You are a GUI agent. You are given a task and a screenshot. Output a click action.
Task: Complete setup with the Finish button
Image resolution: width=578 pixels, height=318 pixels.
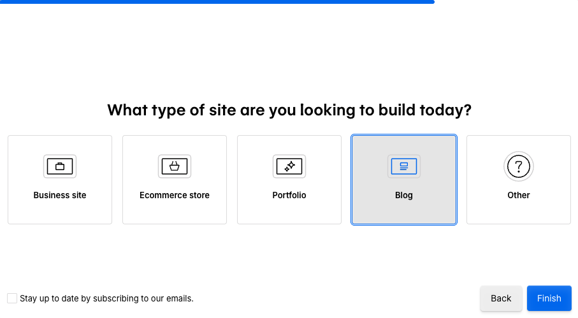pyautogui.click(x=549, y=298)
